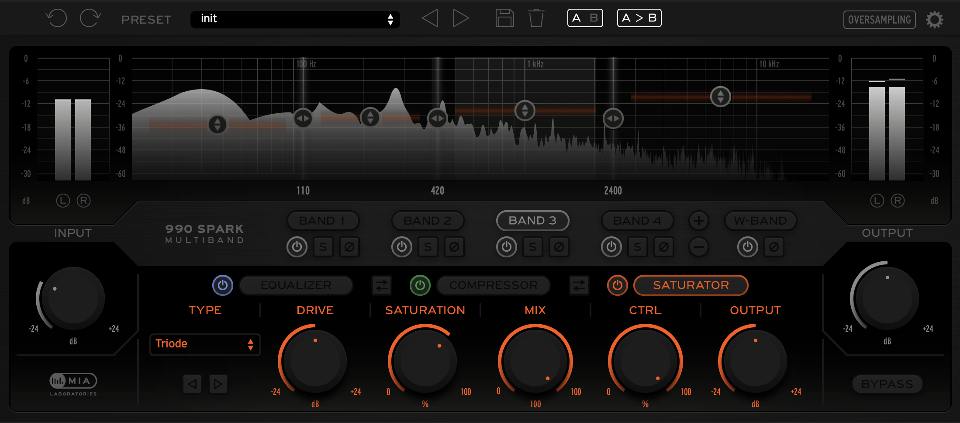Click the redo arrow icon
The width and height of the screenshot is (960, 423).
coord(90,19)
